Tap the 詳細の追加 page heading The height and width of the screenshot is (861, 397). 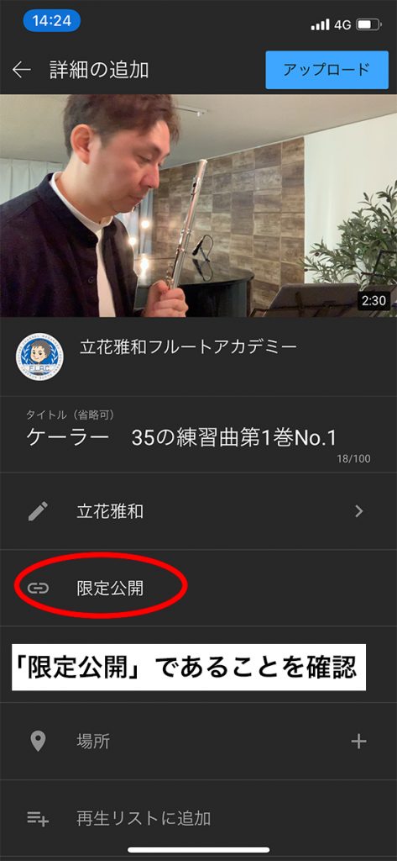(x=99, y=70)
